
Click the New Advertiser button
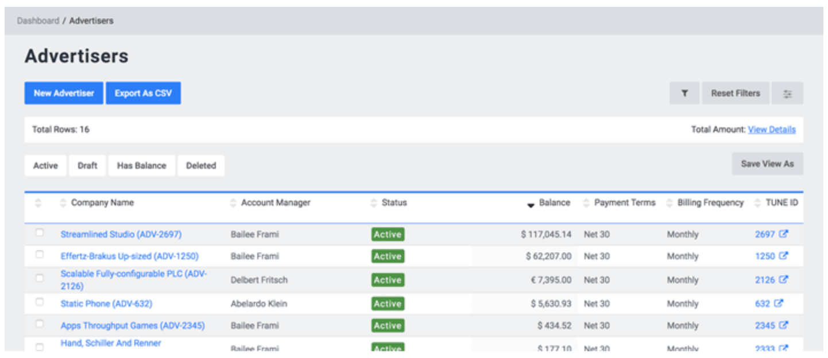click(63, 93)
